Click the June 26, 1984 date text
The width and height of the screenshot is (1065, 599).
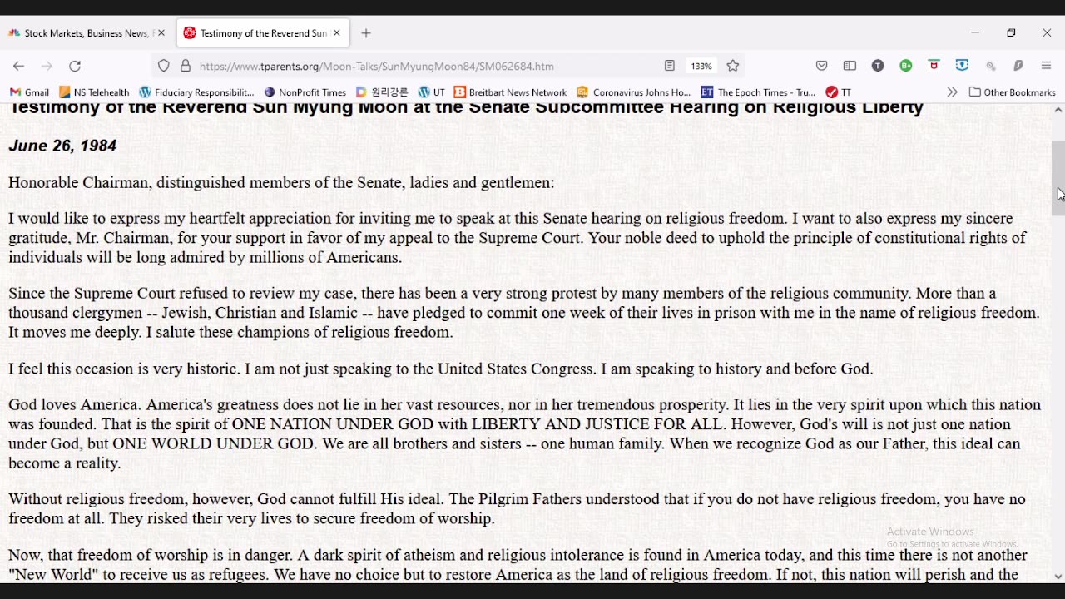[x=62, y=146]
